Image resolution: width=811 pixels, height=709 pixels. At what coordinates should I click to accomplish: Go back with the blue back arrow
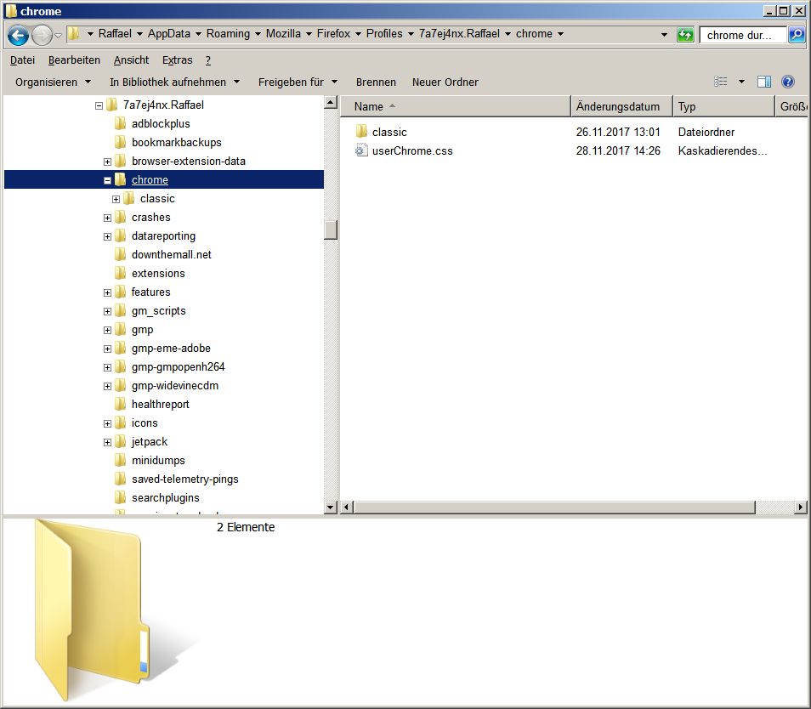(x=18, y=35)
